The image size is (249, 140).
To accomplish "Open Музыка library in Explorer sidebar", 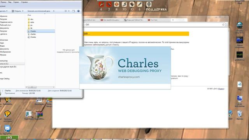I will [x=3, y=55].
